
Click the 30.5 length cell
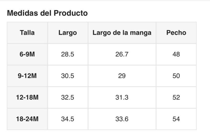click(68, 76)
